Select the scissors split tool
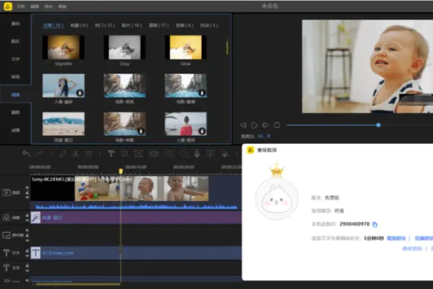This screenshot has height=289, width=433. click(x=75, y=154)
